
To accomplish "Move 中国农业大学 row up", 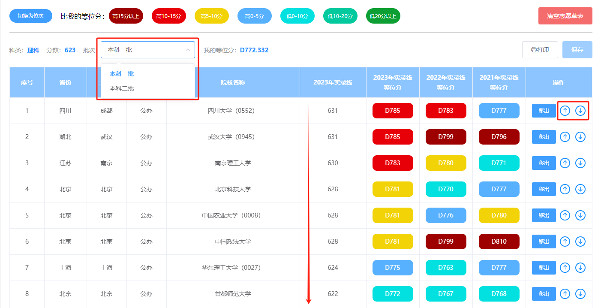I will [565, 215].
